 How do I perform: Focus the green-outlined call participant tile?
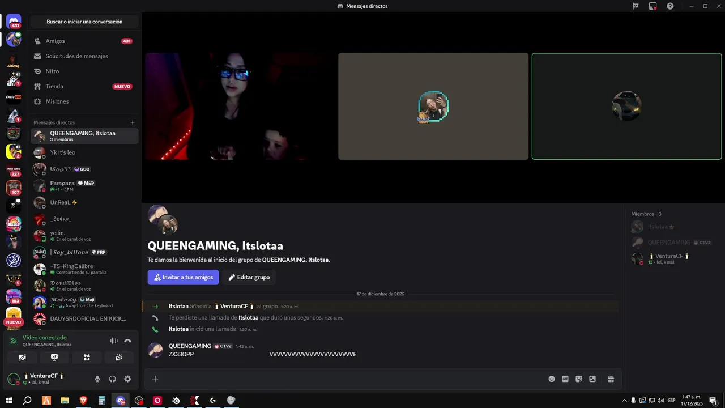[x=627, y=107]
